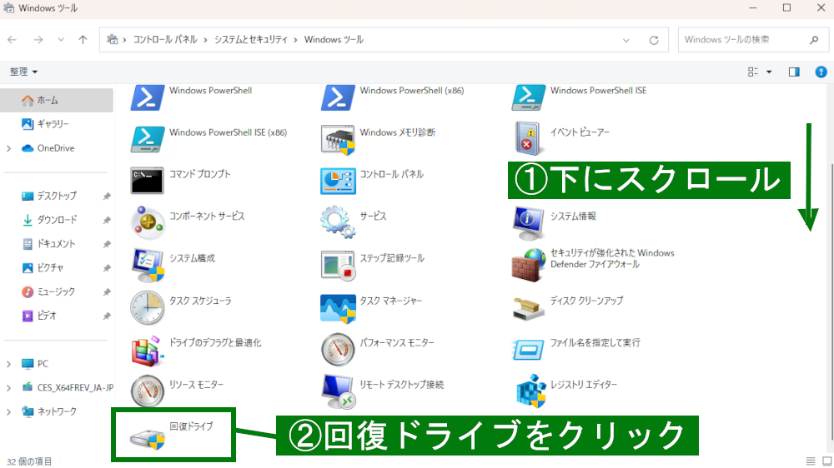Expand CES_X64FREV_JA-JP drive node
Image resolution: width=834 pixels, height=468 pixels.
(x=8, y=388)
